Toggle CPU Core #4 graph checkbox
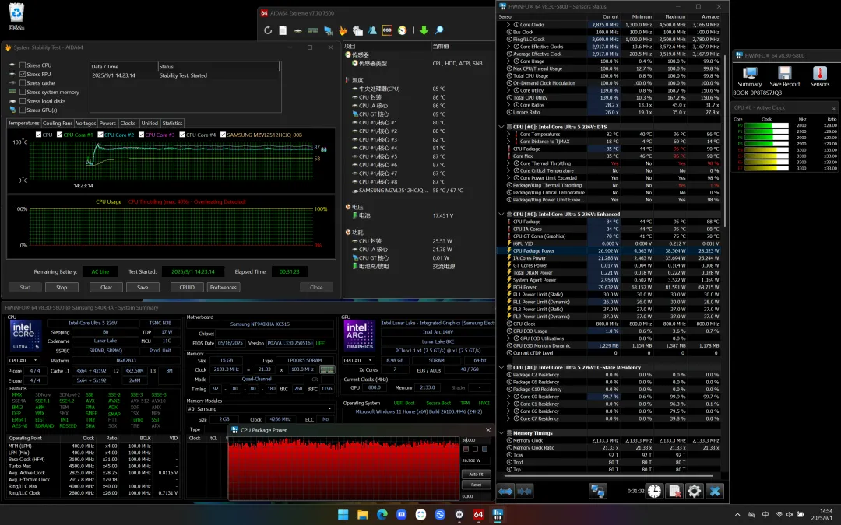The image size is (841, 525). 182,135
